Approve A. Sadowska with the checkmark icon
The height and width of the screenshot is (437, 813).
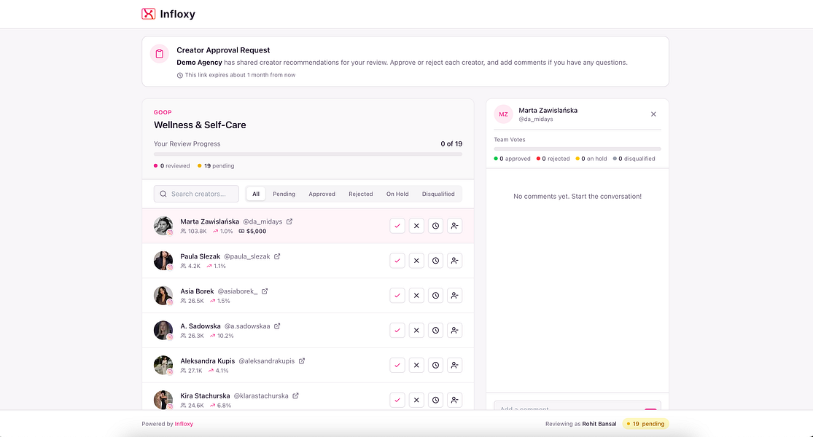(397, 331)
